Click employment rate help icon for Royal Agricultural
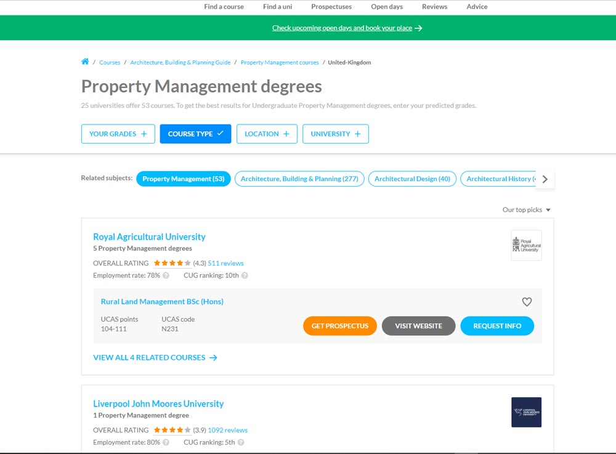The height and width of the screenshot is (454, 616). [166, 276]
